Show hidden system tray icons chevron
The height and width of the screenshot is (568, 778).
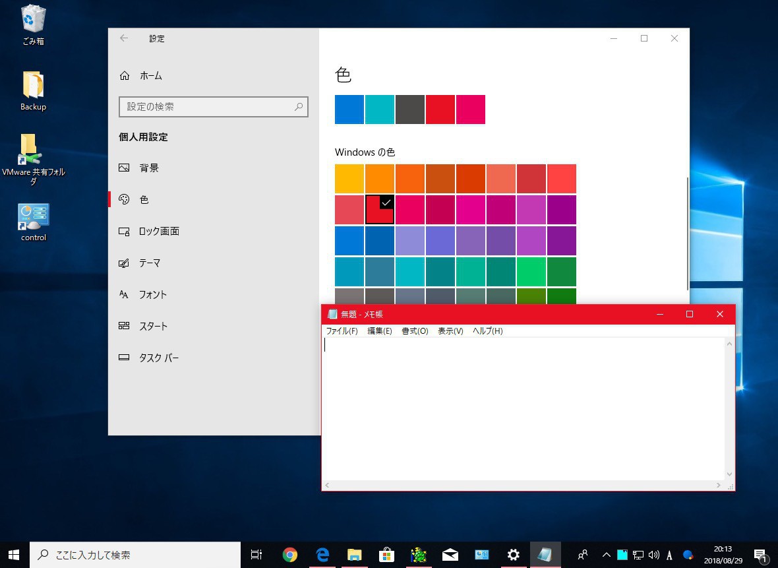coord(607,555)
